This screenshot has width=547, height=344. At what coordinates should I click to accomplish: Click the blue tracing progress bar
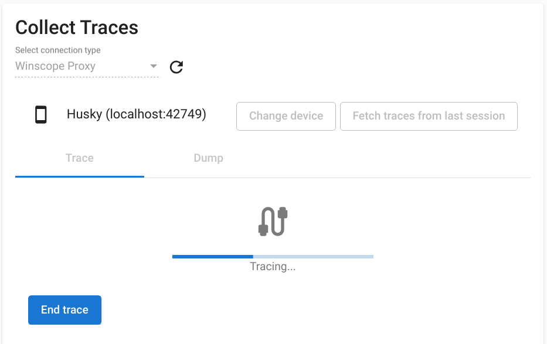[211, 256]
